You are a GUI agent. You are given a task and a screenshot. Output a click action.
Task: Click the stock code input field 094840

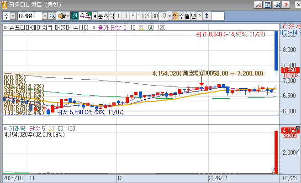click(x=30, y=16)
